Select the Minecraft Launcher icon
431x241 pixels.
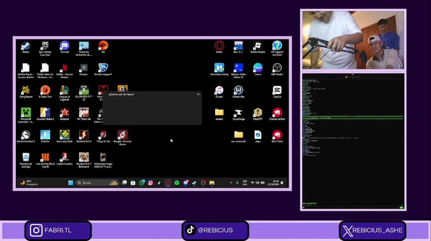point(26,116)
